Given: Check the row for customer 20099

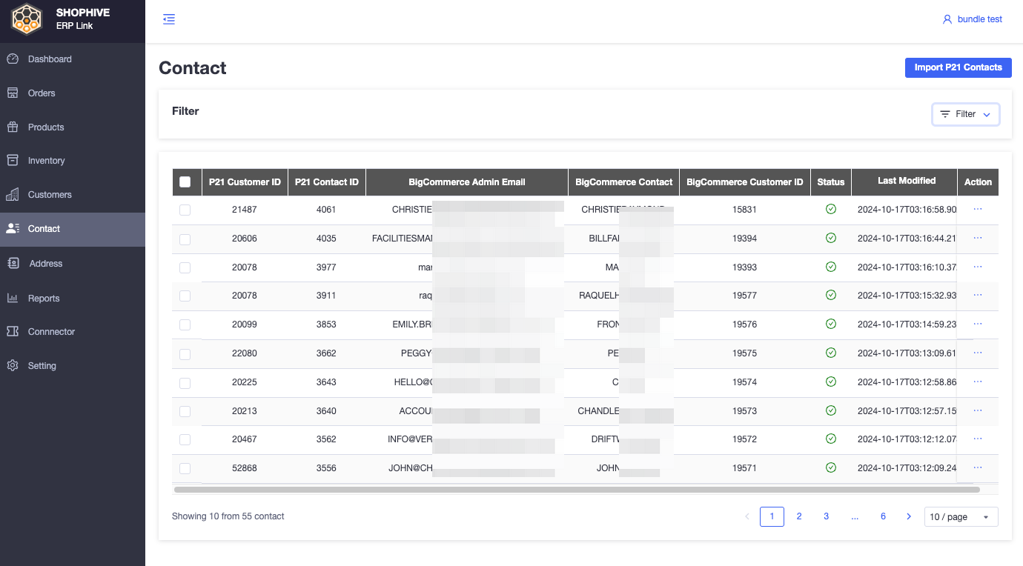Looking at the screenshot, I should [x=185, y=325].
